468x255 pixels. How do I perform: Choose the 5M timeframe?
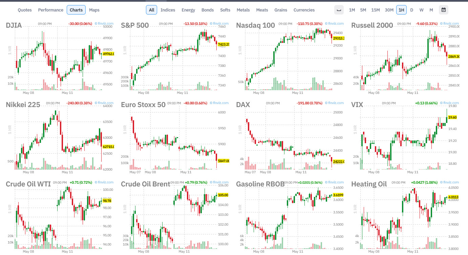[363, 10]
